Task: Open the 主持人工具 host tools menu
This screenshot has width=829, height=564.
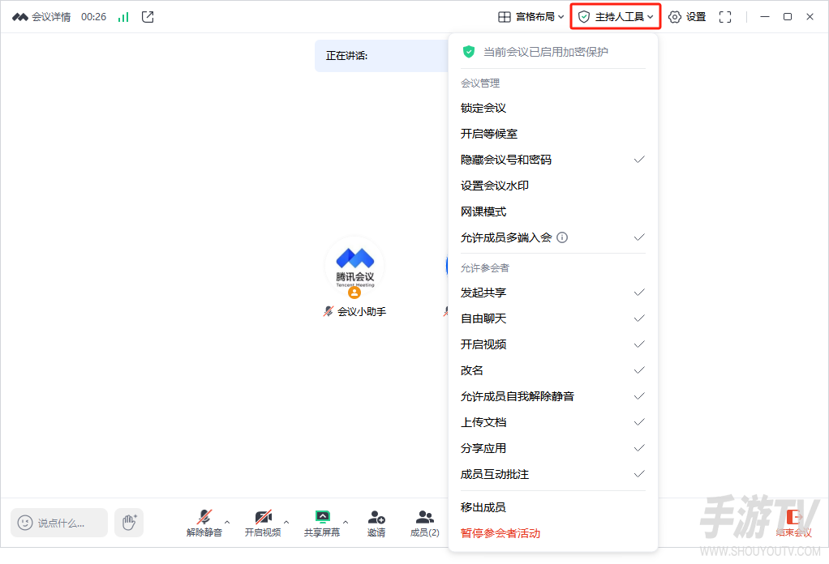Action: (616, 17)
